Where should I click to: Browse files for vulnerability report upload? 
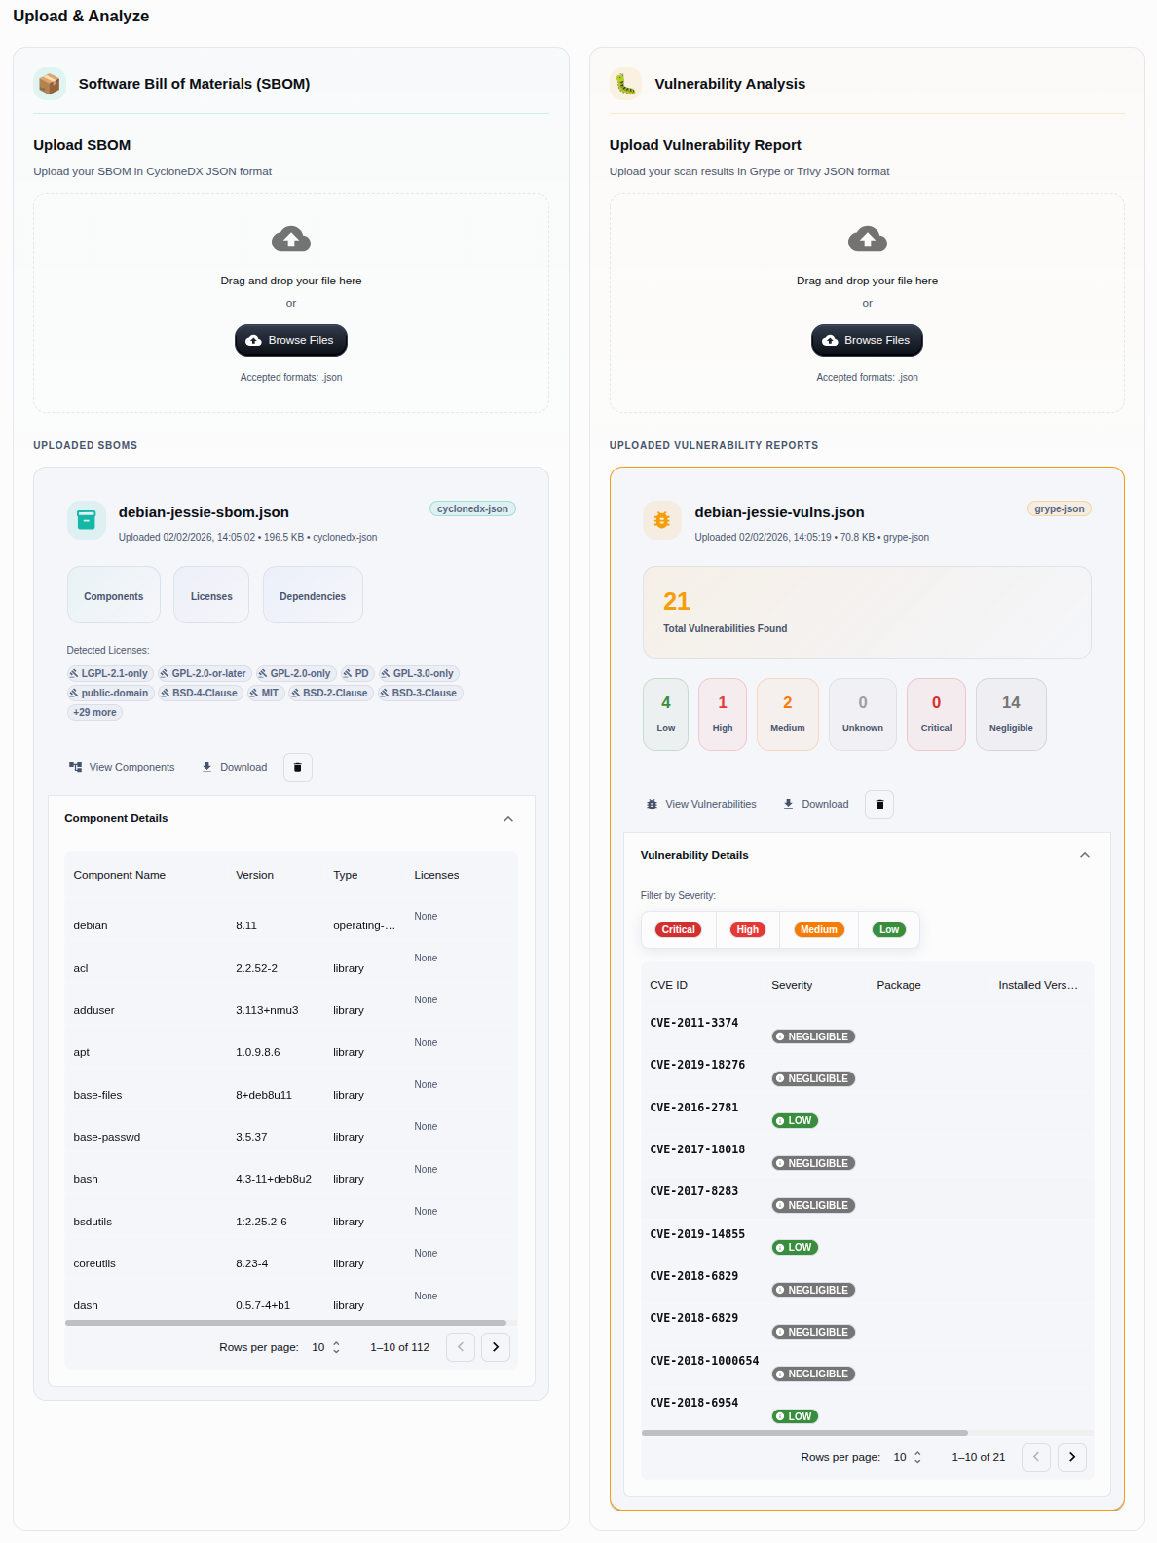(867, 340)
